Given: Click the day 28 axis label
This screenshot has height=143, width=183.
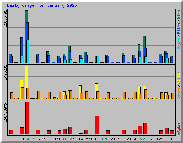Looking at the screenshot, I should coord(155,139).
